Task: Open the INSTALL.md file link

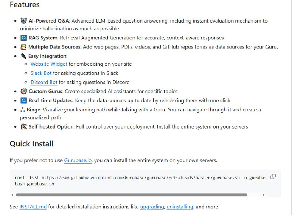Action: point(33,207)
